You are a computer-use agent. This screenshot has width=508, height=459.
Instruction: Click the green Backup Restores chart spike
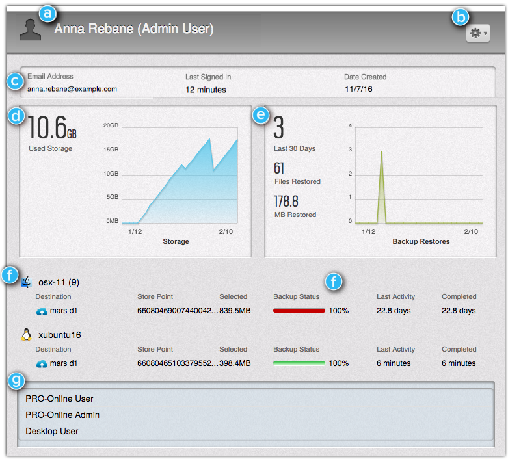pyautogui.click(x=382, y=187)
